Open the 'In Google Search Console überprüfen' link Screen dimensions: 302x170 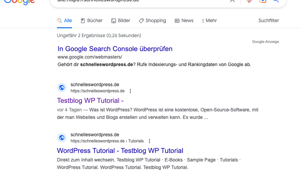(x=115, y=49)
